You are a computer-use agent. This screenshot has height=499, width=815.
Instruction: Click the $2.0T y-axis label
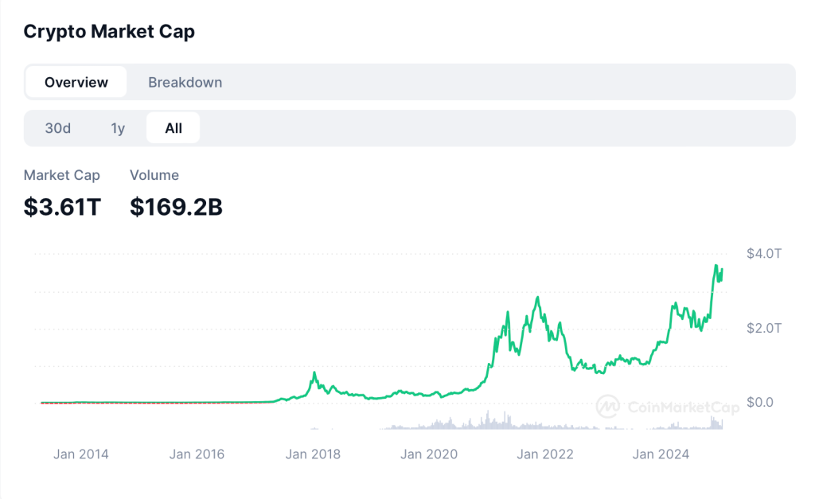coord(764,328)
